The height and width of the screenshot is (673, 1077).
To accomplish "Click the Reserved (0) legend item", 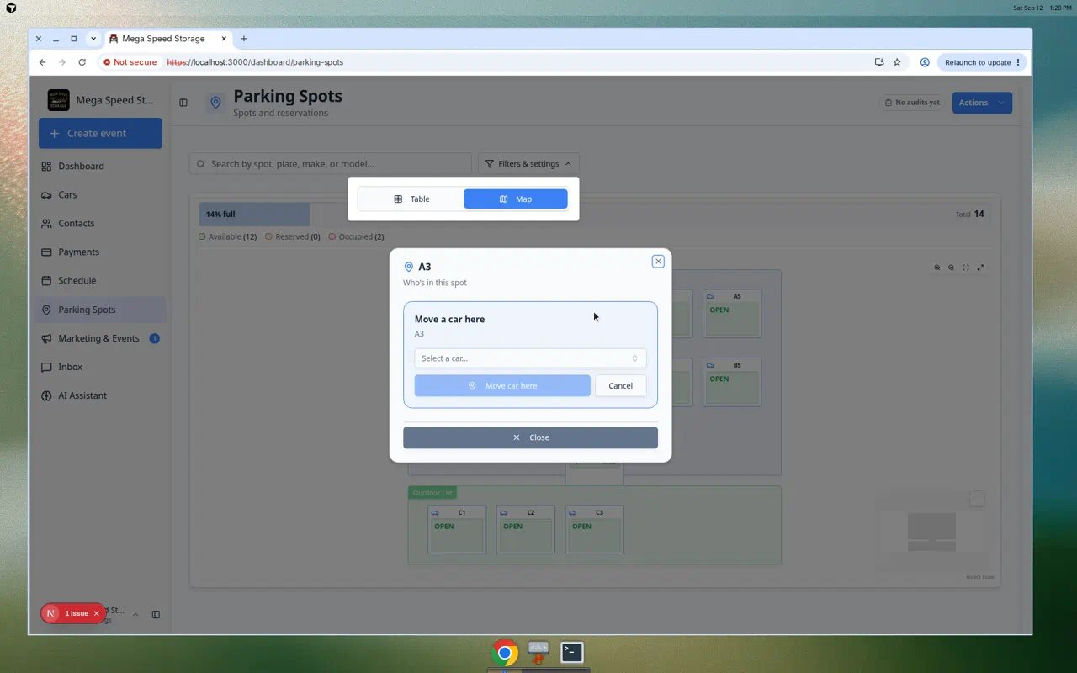I will point(292,236).
